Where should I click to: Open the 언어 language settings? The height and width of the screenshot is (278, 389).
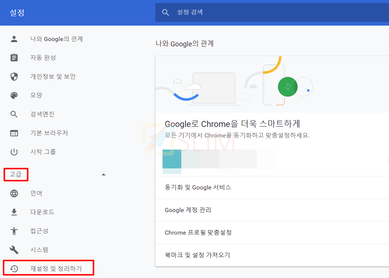(x=36, y=193)
